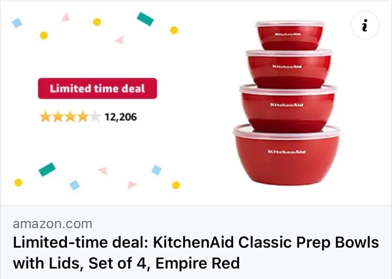This screenshot has width=392, height=279.
Task: Click the green confetti rectangle at top
Action: pos(145,19)
